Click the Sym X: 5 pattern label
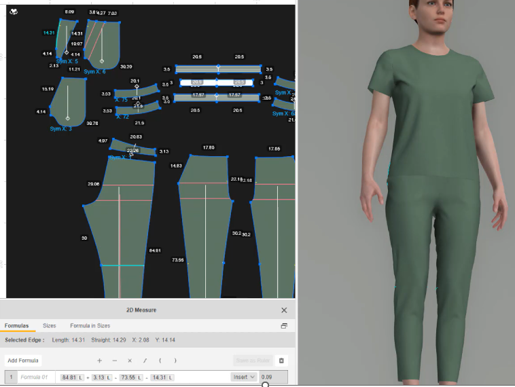This screenshot has height=387, width=515. pos(67,61)
